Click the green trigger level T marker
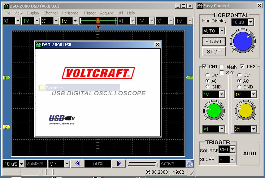This screenshot has width=265, height=178. (190, 78)
